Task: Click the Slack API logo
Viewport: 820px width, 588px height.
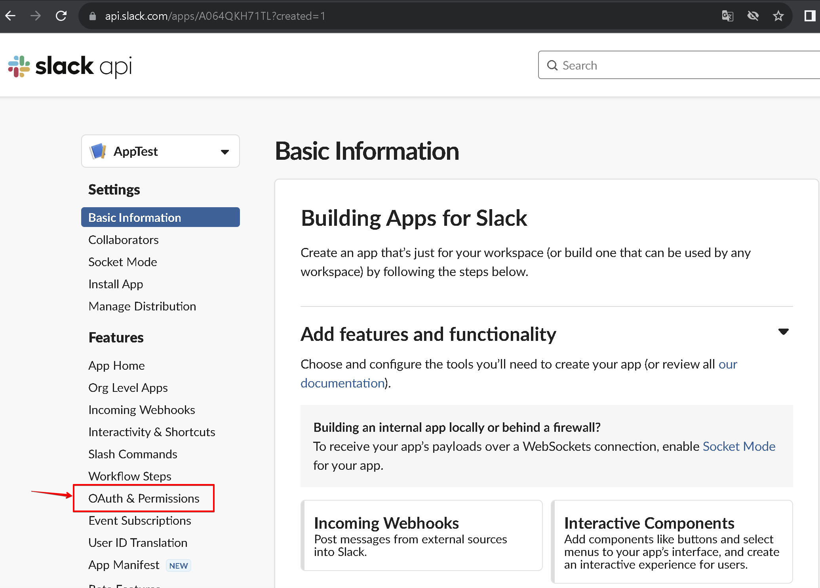Action: (x=70, y=66)
